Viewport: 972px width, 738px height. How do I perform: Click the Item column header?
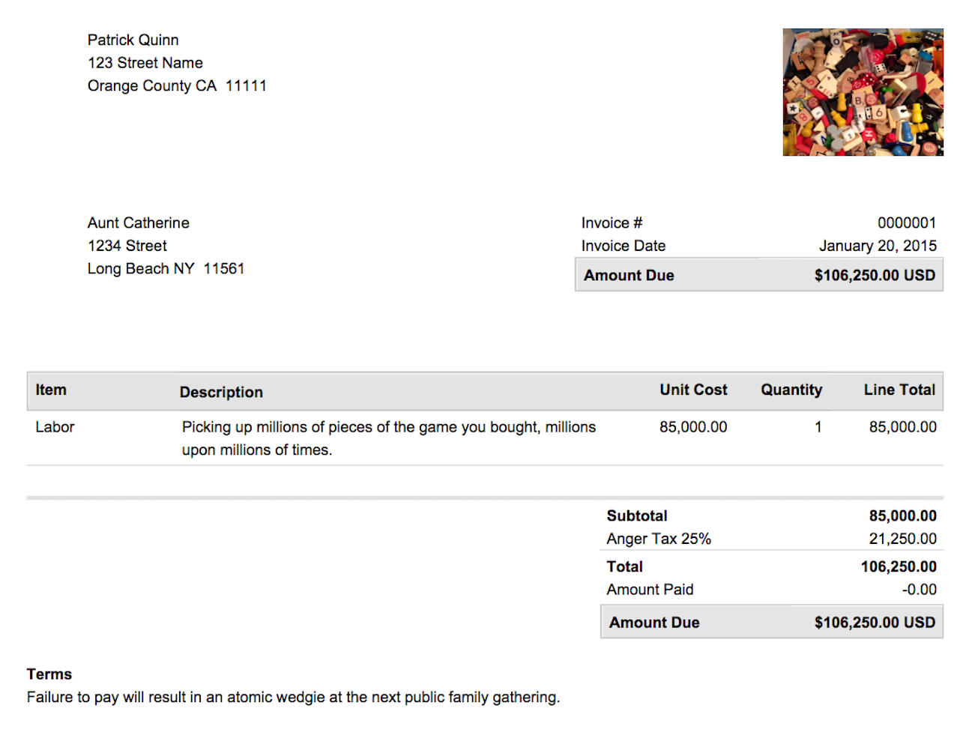51,390
